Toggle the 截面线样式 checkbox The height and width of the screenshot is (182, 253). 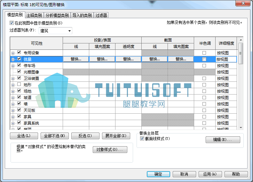click(142, 139)
